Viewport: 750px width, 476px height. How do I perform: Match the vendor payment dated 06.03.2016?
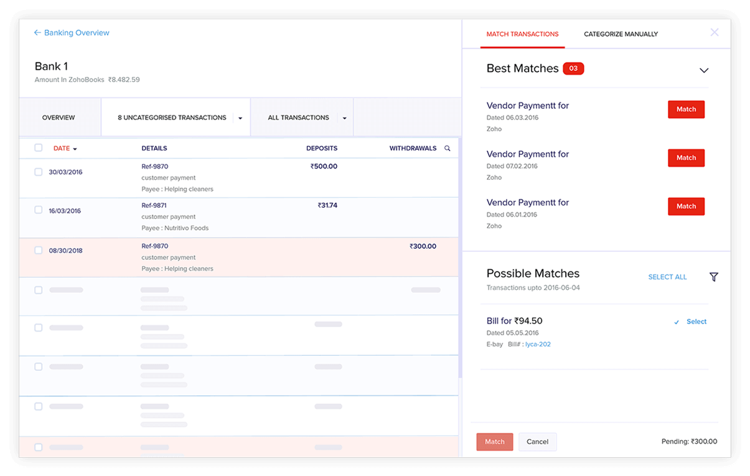click(x=686, y=110)
